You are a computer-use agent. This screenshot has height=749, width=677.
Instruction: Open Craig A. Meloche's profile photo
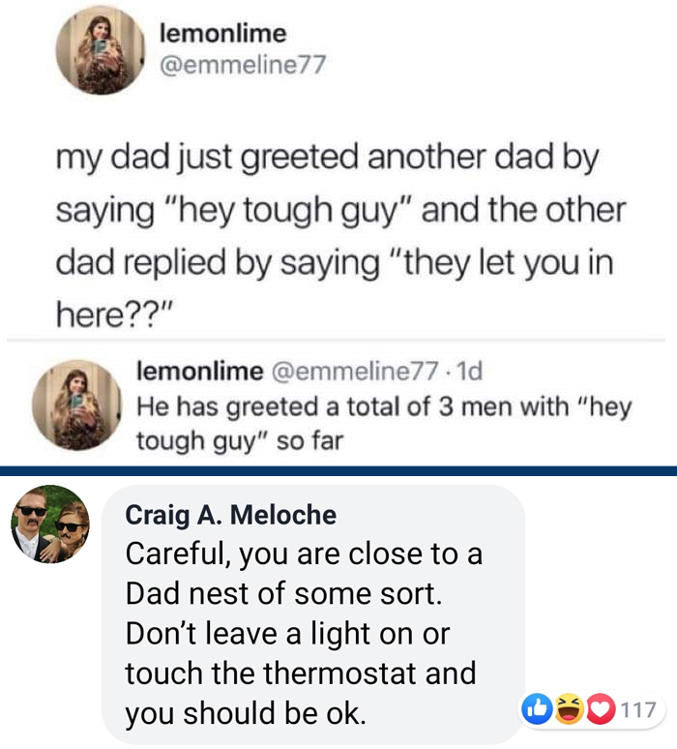(x=50, y=524)
